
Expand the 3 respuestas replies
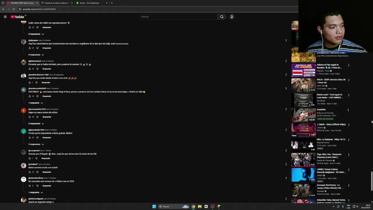pos(36,55)
